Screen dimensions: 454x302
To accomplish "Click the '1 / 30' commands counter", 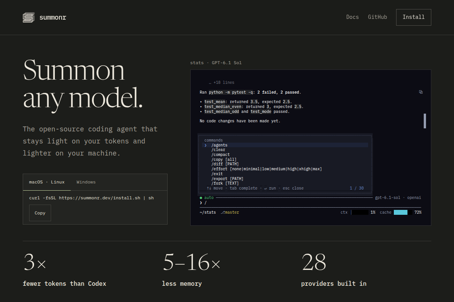I will 357,188.
